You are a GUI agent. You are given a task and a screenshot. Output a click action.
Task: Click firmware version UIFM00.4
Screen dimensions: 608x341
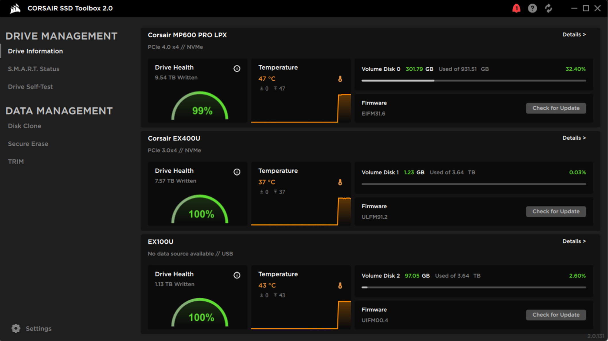375,320
